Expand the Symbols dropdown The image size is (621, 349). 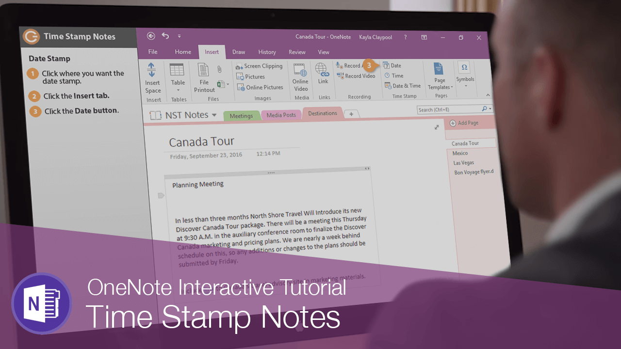coord(465,86)
